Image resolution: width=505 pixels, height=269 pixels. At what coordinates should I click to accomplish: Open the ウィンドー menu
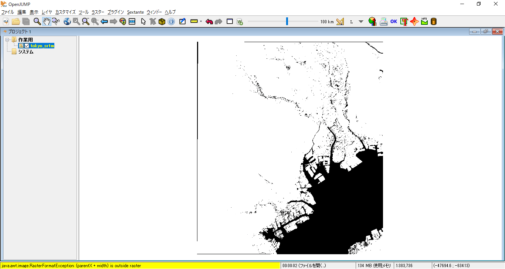(x=154, y=12)
